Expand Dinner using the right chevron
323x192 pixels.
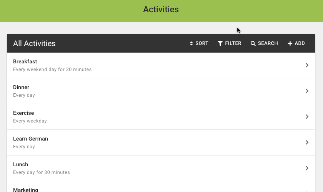pyautogui.click(x=307, y=91)
